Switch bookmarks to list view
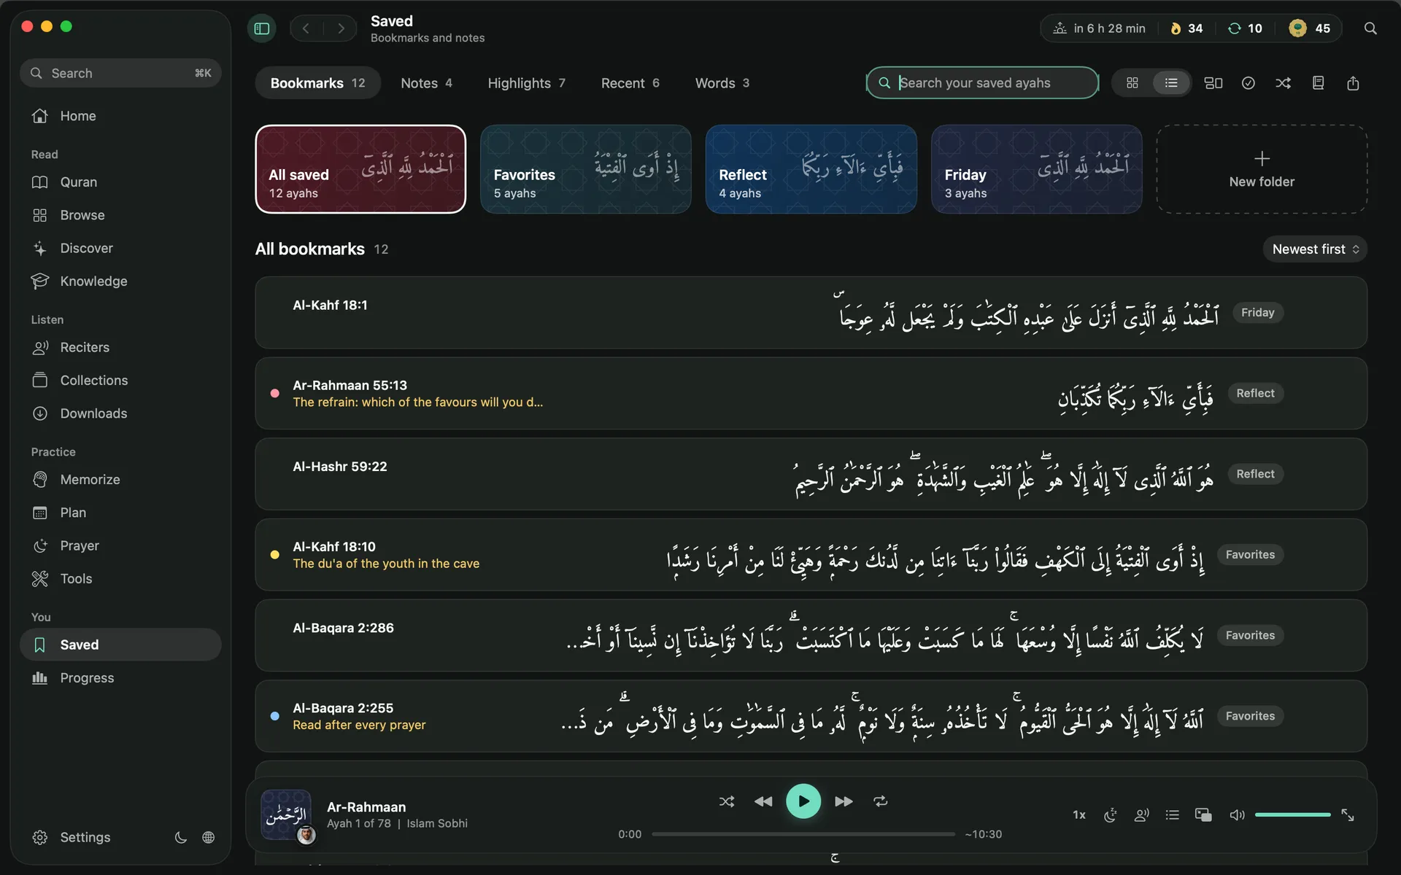The image size is (1401, 875). tap(1171, 83)
